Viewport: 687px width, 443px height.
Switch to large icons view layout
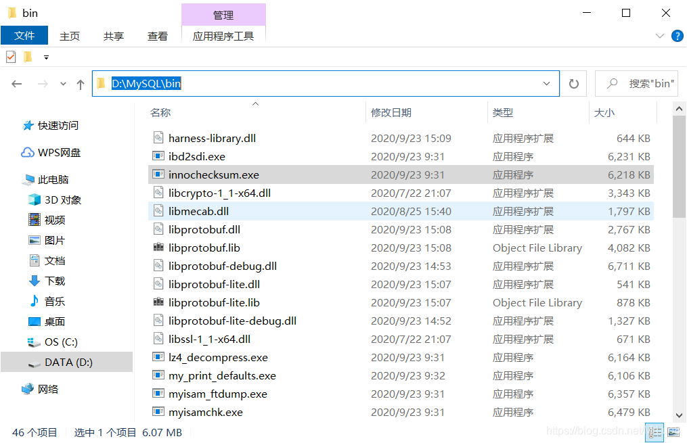(x=673, y=432)
